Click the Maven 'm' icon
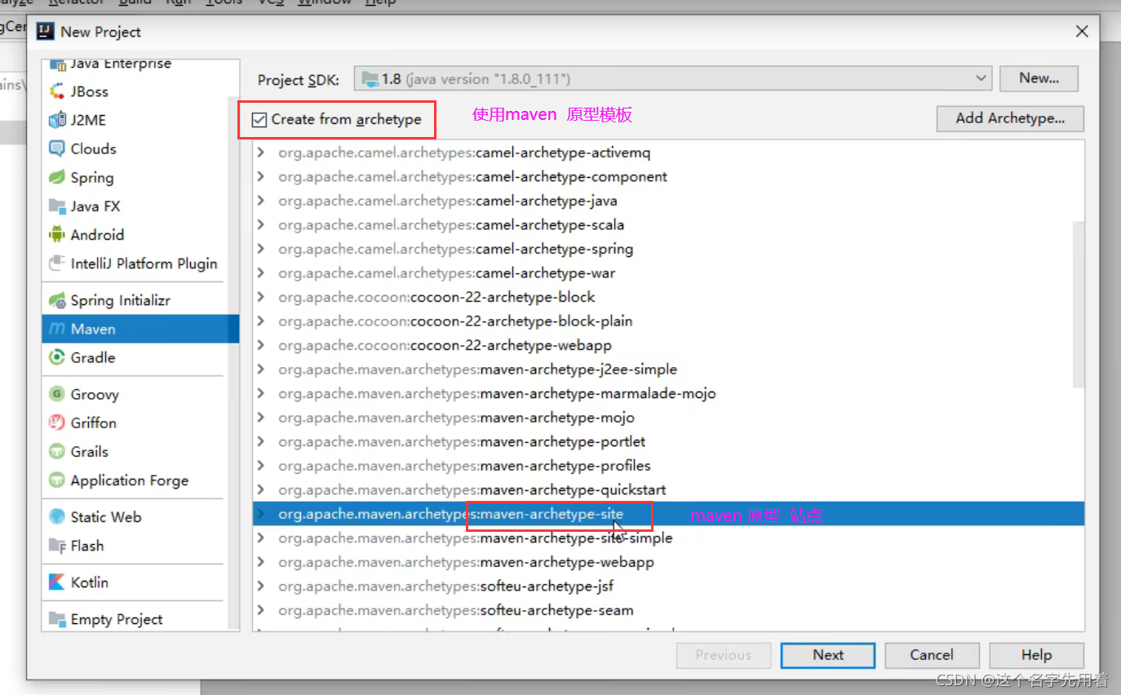 (x=56, y=329)
